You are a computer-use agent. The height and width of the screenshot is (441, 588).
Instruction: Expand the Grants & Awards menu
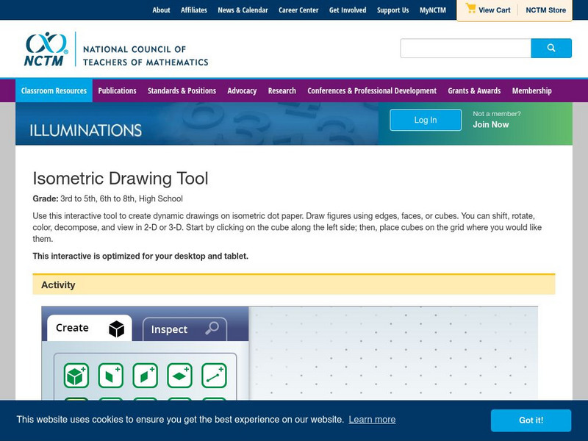(x=474, y=91)
